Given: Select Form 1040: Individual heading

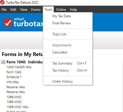Looking at the screenshot, I should [25, 62].
